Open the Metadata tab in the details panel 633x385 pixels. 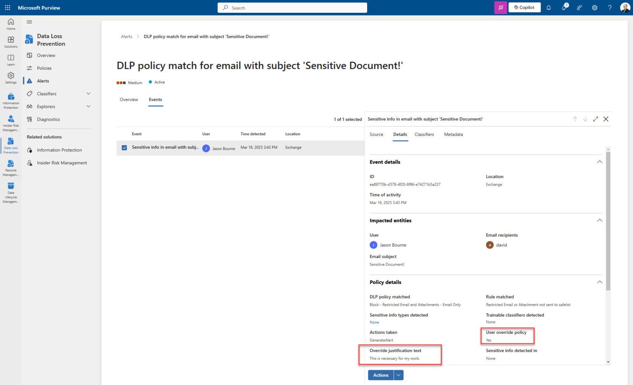[x=453, y=134]
